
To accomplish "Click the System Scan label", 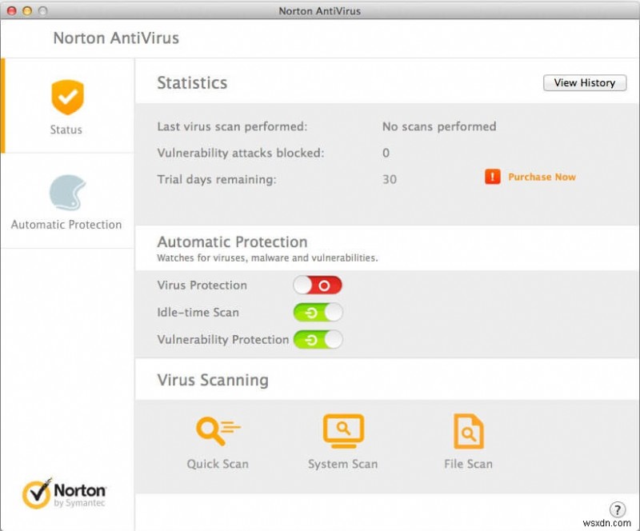I will (x=342, y=464).
